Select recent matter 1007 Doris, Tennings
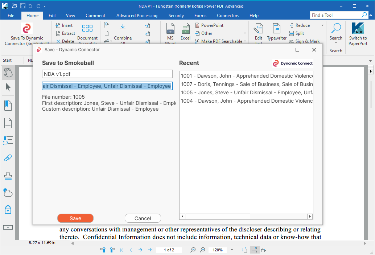 [247, 84]
